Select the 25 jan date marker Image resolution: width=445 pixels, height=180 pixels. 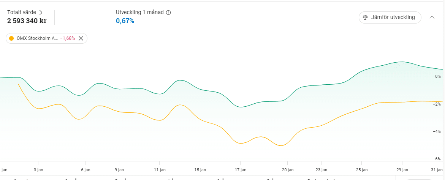(x=361, y=170)
